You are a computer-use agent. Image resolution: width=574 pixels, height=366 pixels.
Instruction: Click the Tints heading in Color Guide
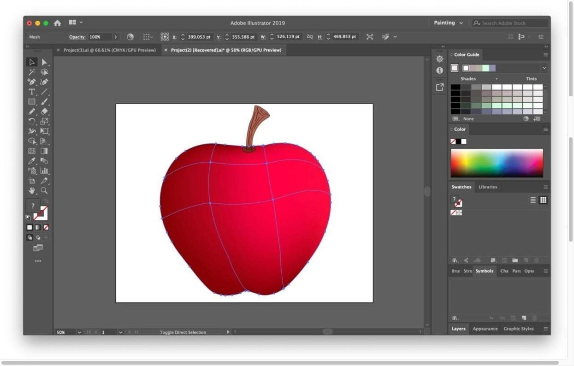532,79
